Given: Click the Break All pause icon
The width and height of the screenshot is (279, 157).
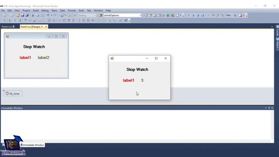Looking at the screenshot, I should [194, 16].
